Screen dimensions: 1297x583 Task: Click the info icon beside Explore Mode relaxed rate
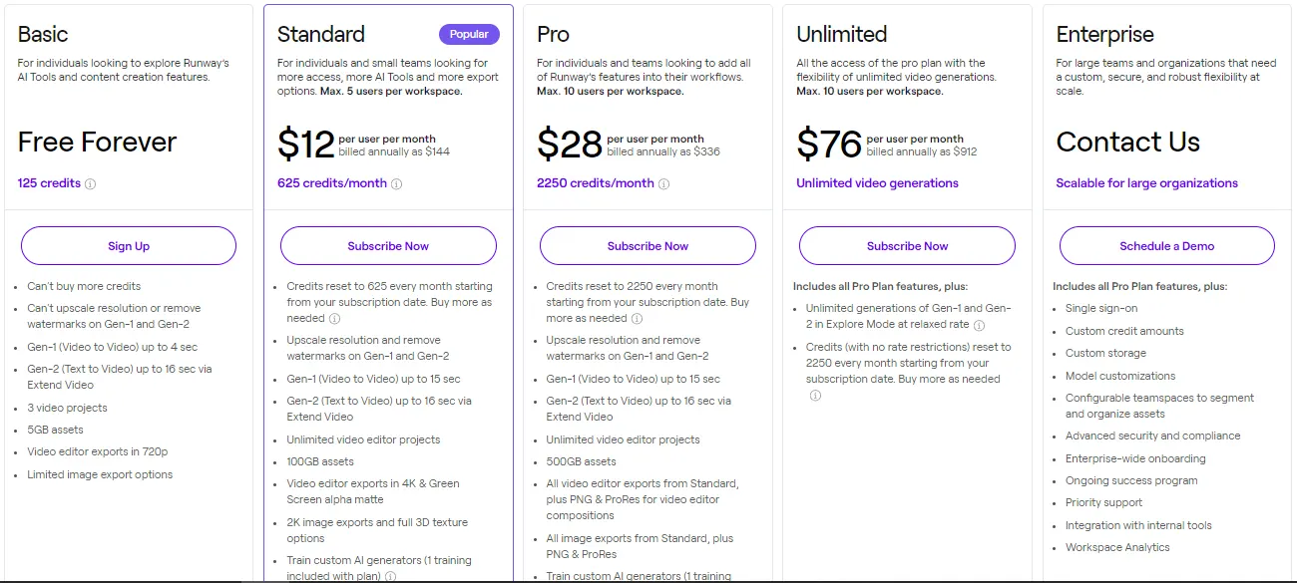980,324
